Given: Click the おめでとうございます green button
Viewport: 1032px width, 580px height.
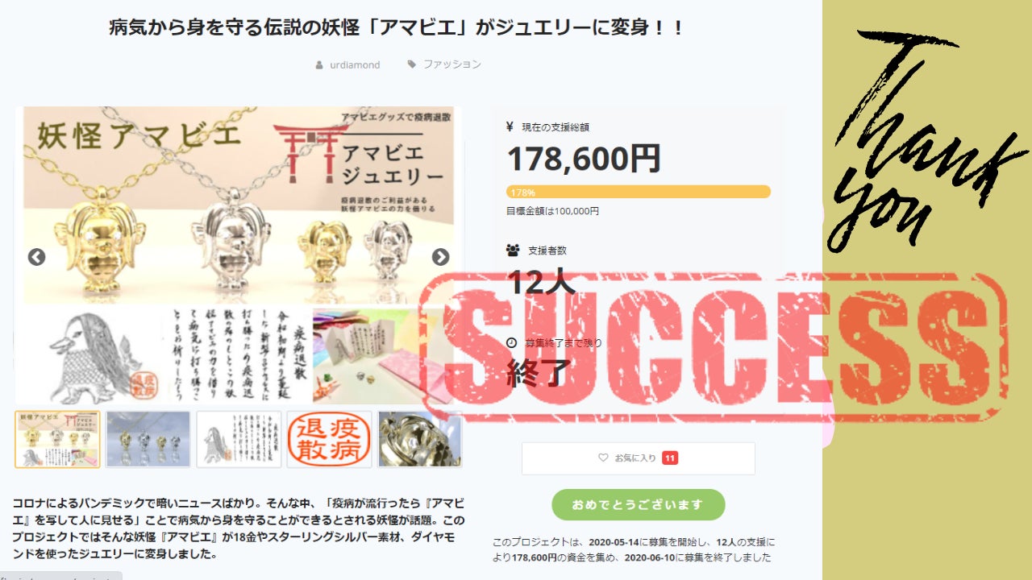Looking at the screenshot, I should click(639, 505).
